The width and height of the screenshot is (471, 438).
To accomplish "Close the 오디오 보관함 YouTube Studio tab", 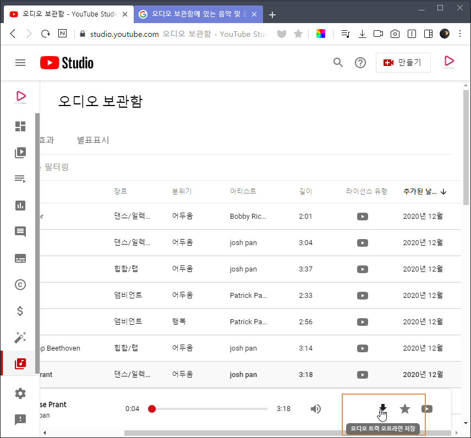I will coord(125,14).
